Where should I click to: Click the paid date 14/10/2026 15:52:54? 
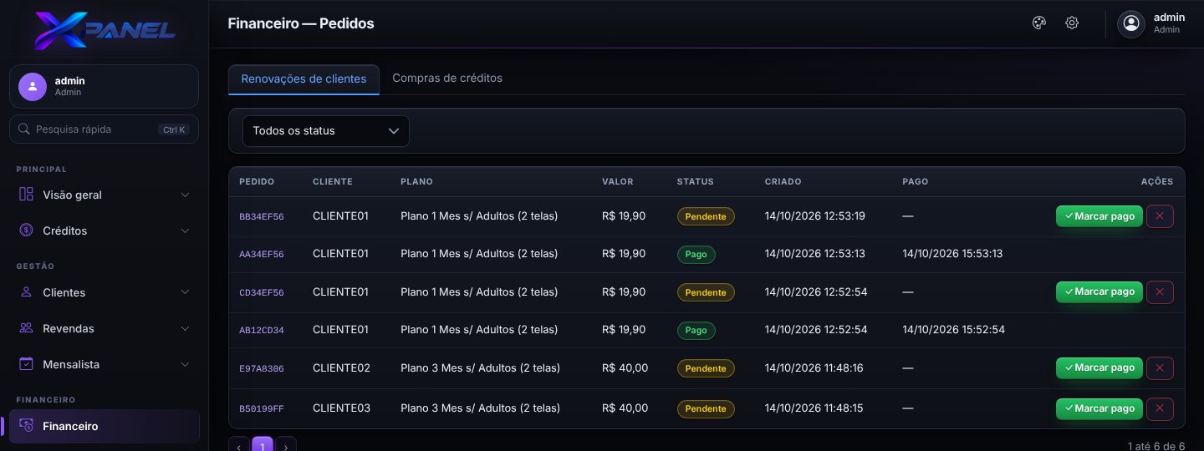tap(954, 330)
